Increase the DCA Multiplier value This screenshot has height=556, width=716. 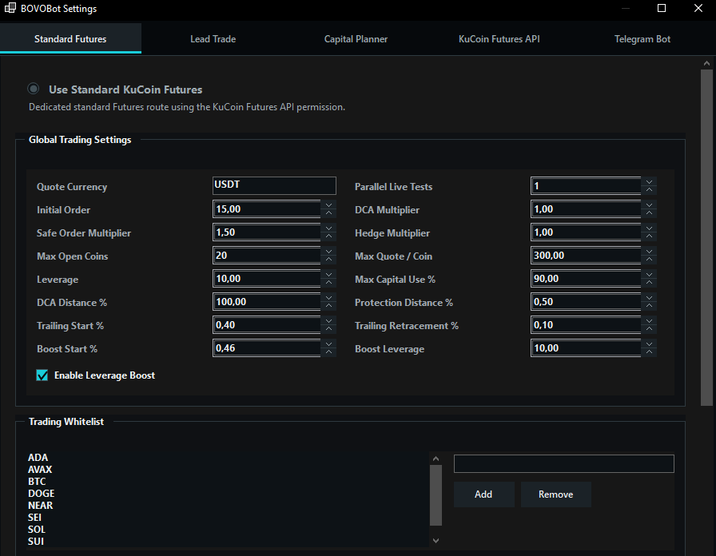click(649, 213)
